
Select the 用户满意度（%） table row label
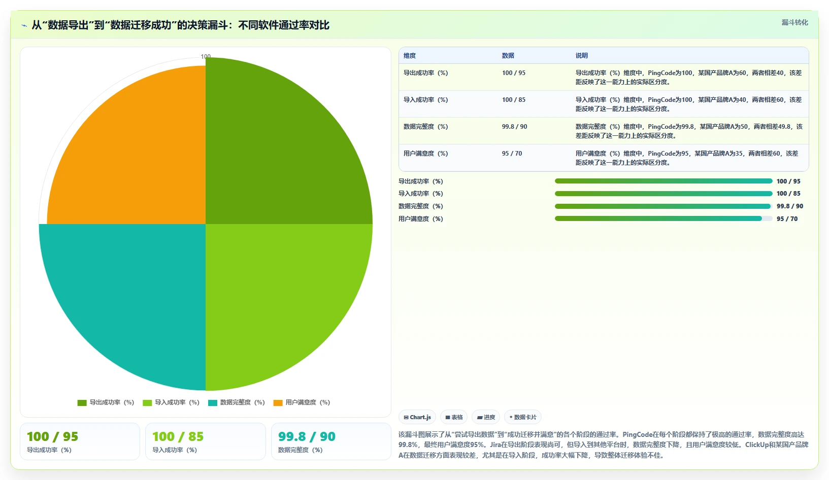tap(426, 154)
